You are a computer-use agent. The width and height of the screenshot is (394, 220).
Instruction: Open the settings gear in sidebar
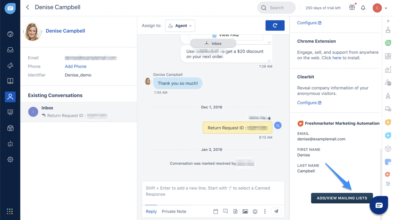10,159
